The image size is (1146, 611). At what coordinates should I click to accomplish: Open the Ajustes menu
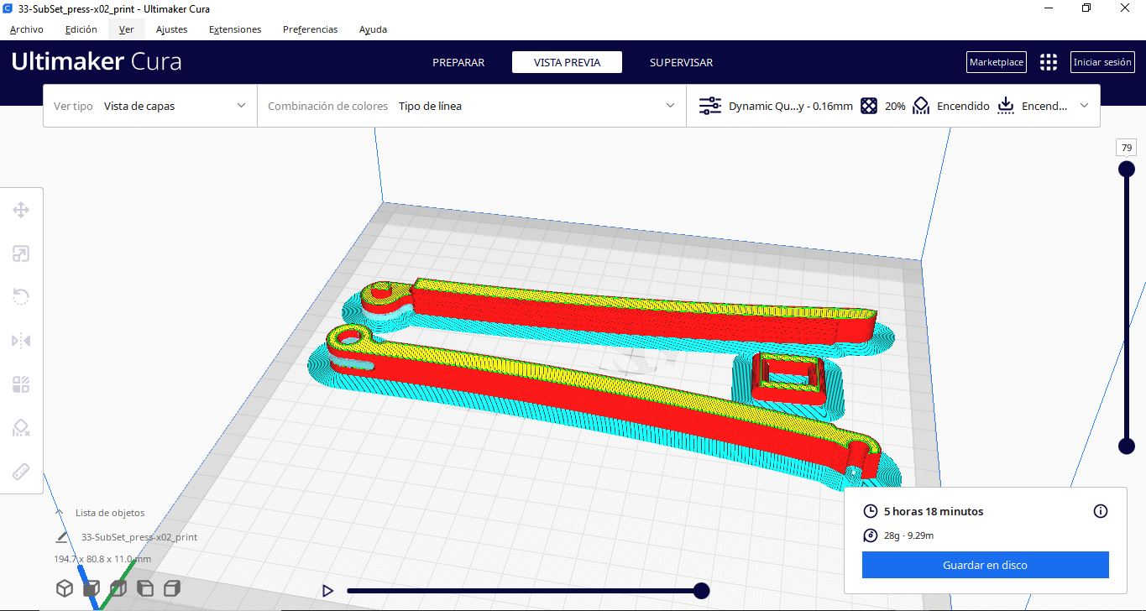pyautogui.click(x=172, y=29)
